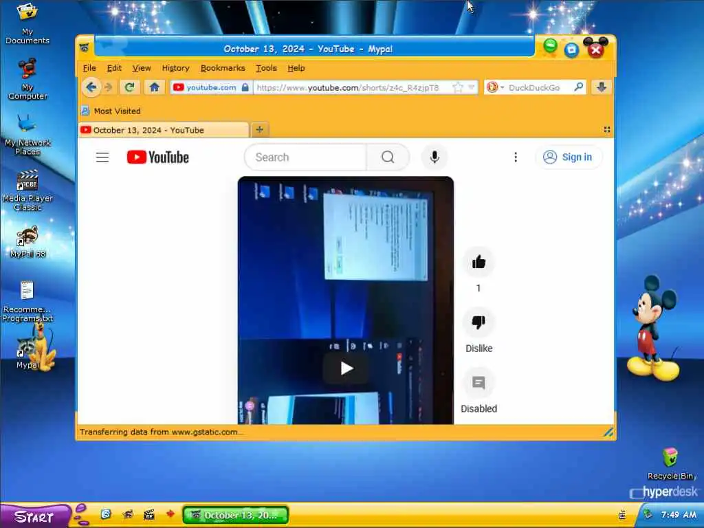Expand the URL bar history dropdown arrow
This screenshot has width=704, height=528.
[x=471, y=87]
